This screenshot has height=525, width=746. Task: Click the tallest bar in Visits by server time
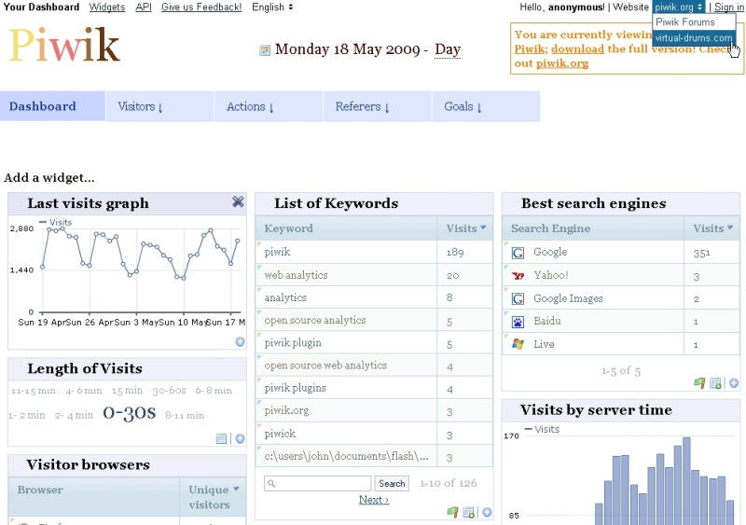pyautogui.click(x=686, y=481)
